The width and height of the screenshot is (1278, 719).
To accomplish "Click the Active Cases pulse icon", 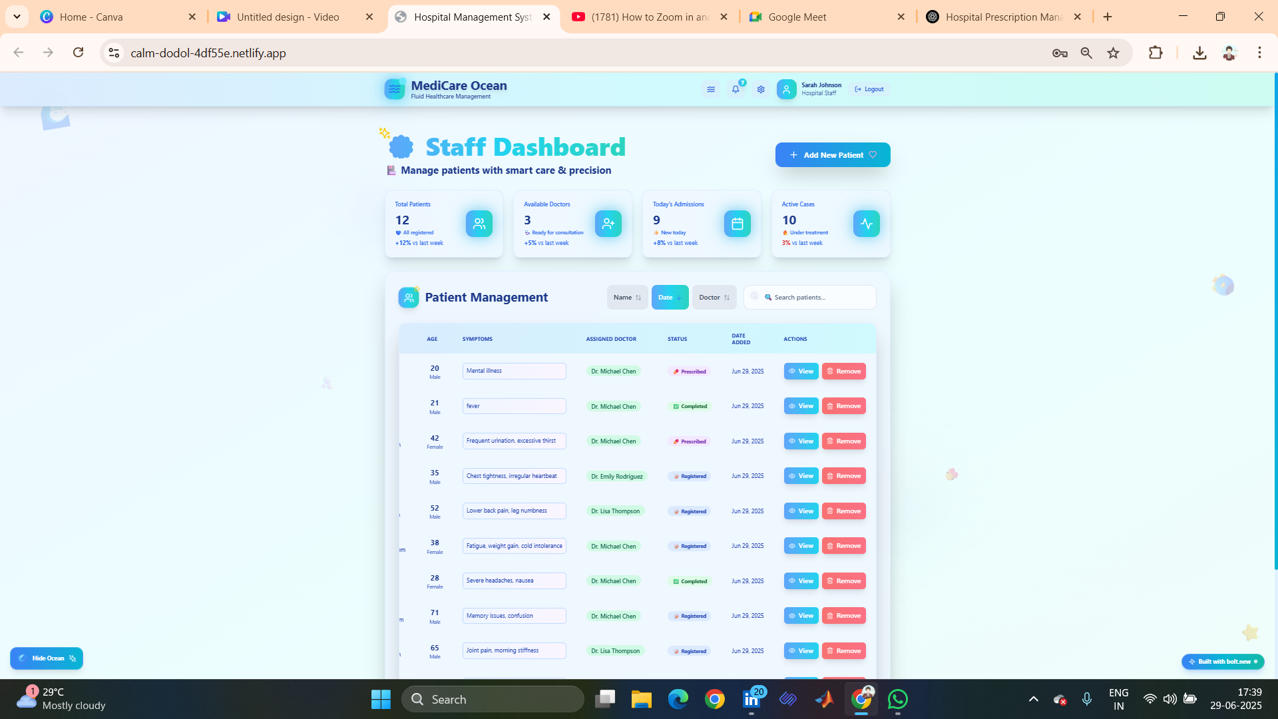I will pyautogui.click(x=866, y=224).
